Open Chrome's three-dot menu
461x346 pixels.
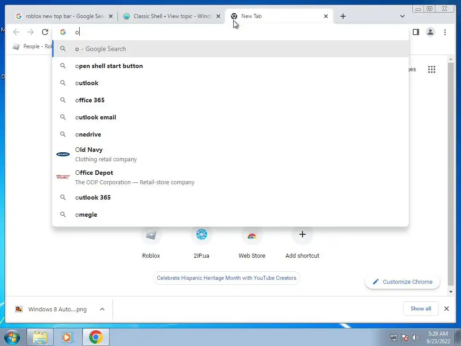pos(445,32)
